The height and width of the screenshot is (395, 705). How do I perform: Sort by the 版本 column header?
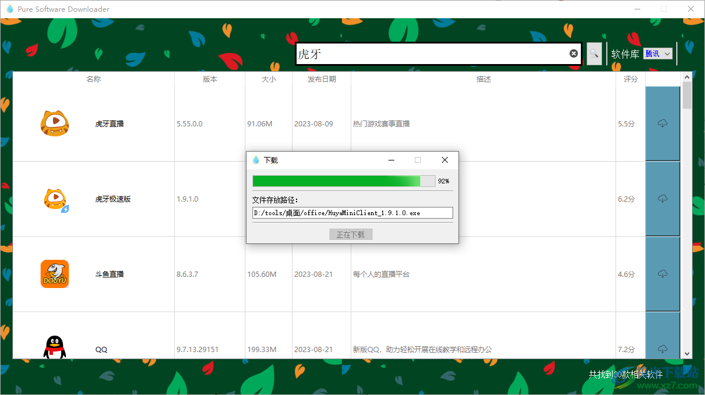[210, 79]
